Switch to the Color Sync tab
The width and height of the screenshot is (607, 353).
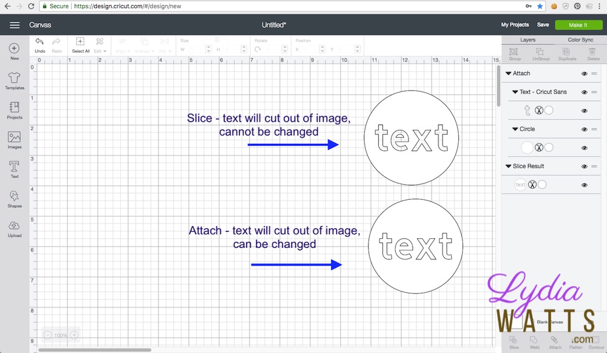pos(580,40)
